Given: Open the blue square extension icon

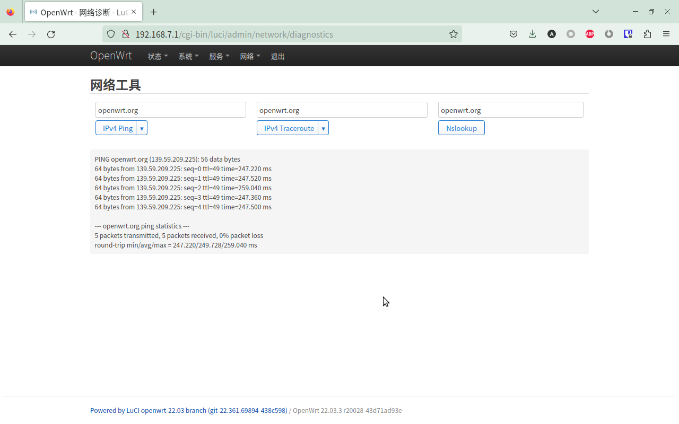Looking at the screenshot, I should tap(628, 34).
